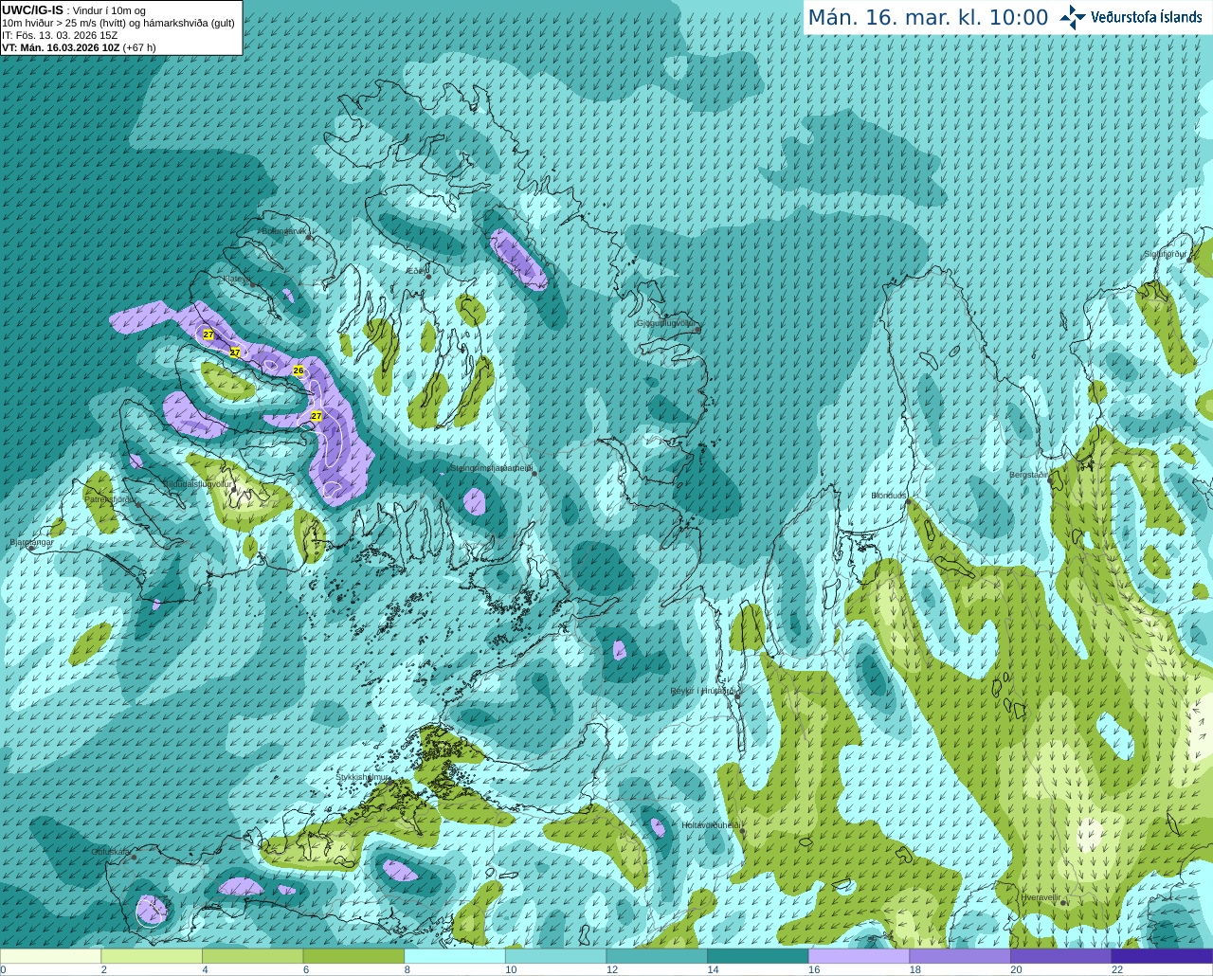Select the 10–12 m/s light turquoise swatch
Screen dimensions: 1213x976
555,956
